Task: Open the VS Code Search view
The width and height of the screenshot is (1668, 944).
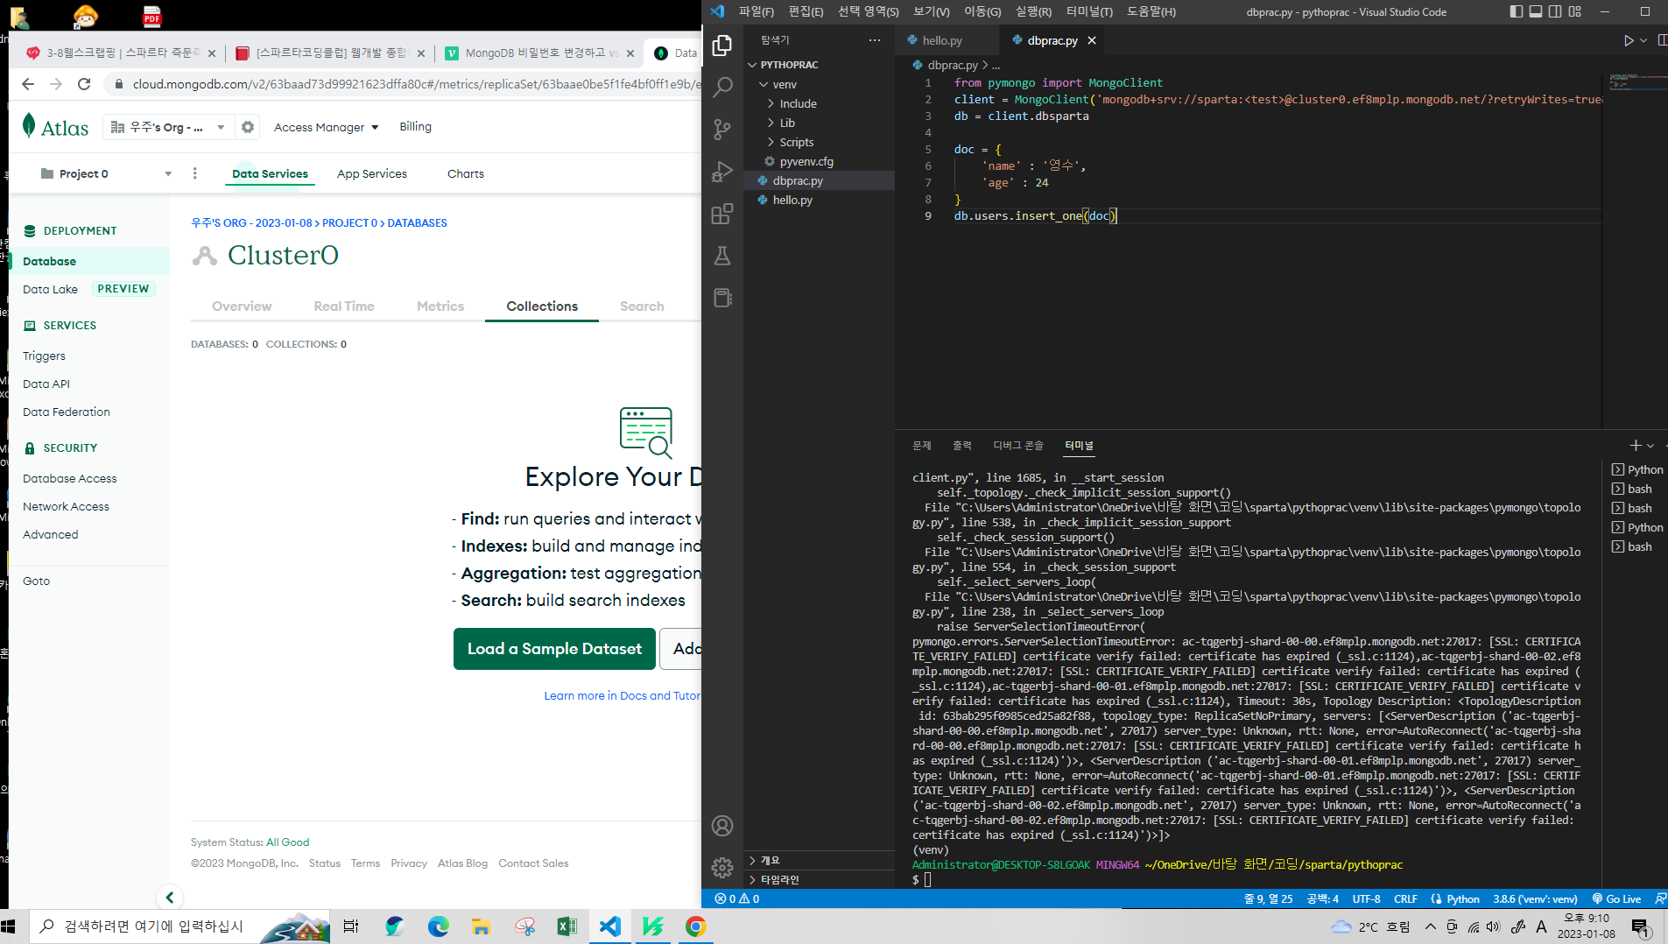Action: [722, 87]
